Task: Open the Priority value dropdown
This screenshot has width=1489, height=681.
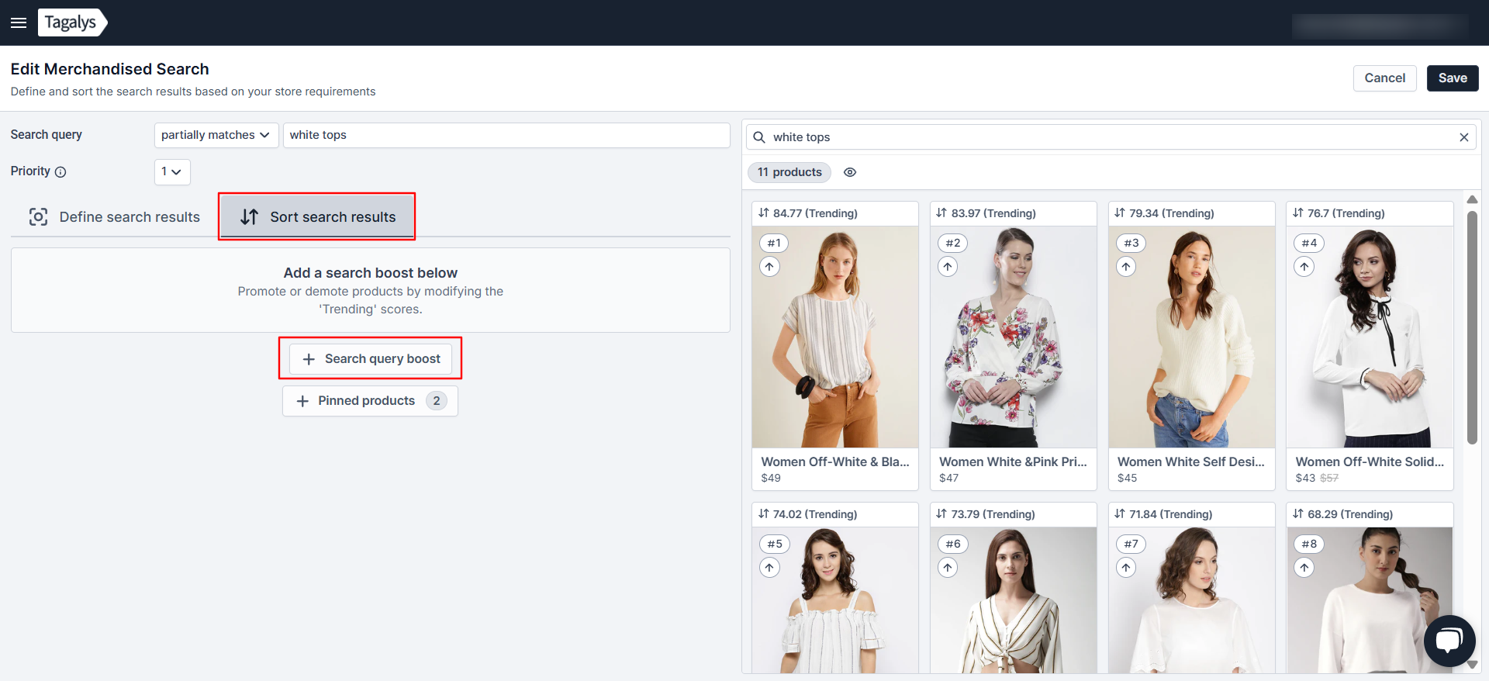Action: pos(172,171)
